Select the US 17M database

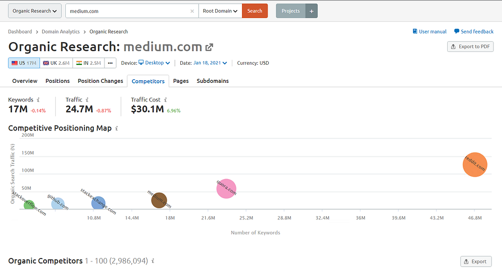(x=24, y=63)
